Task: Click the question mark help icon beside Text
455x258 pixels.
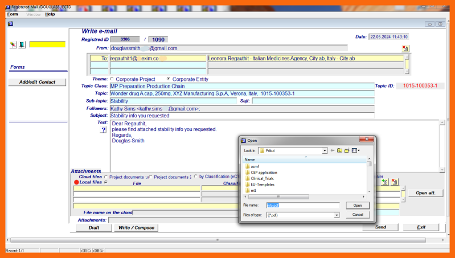Action: coord(103,130)
